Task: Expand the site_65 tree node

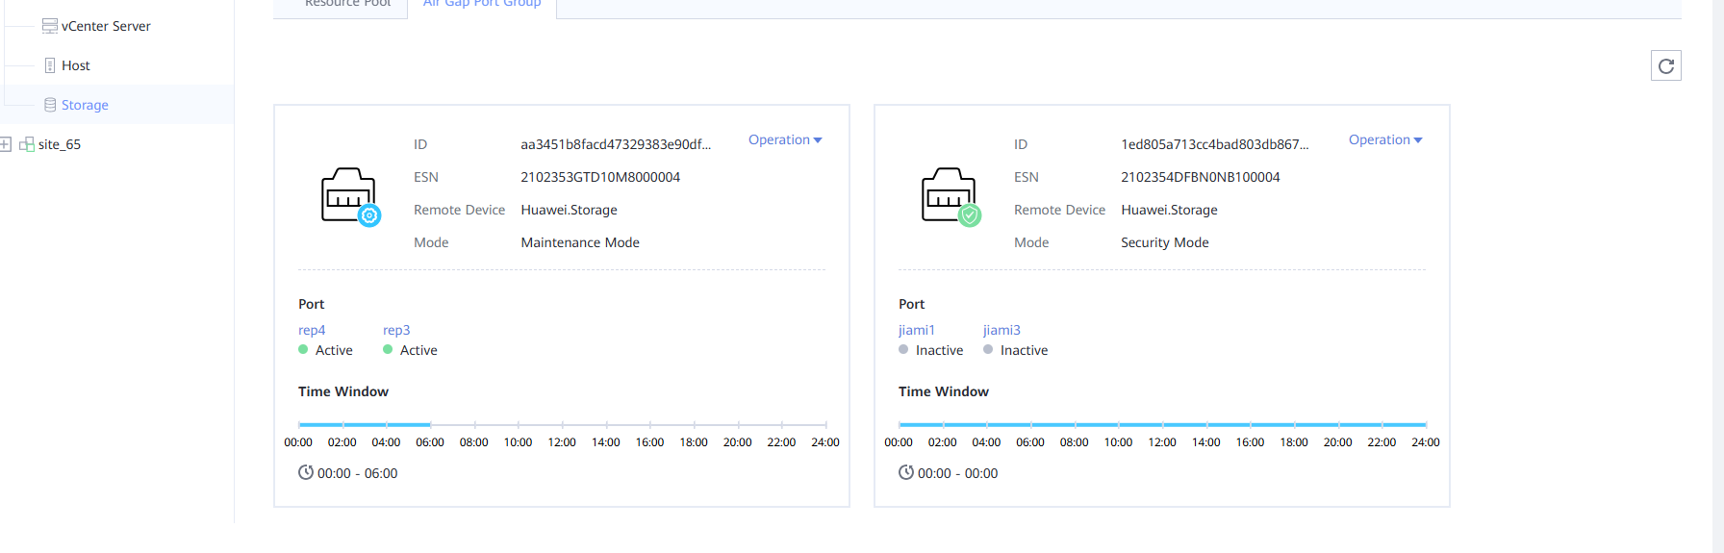Action: point(6,144)
